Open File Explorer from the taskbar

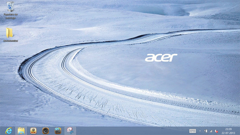click(21, 131)
